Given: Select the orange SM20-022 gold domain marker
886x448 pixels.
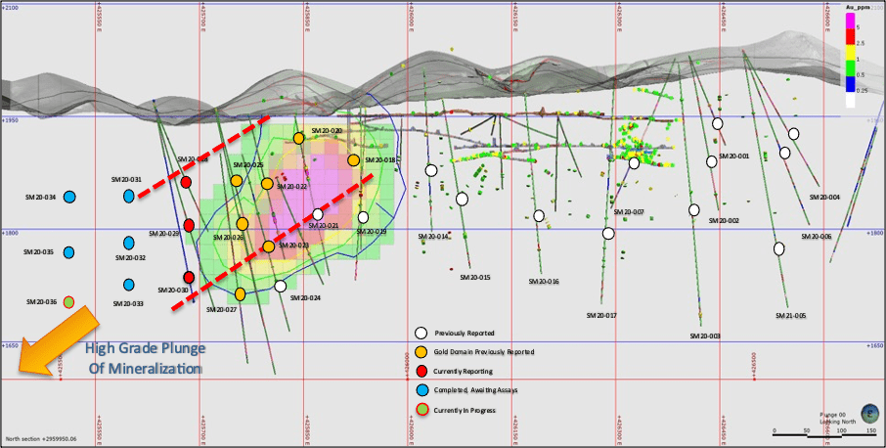Looking at the screenshot, I should tap(267, 184).
